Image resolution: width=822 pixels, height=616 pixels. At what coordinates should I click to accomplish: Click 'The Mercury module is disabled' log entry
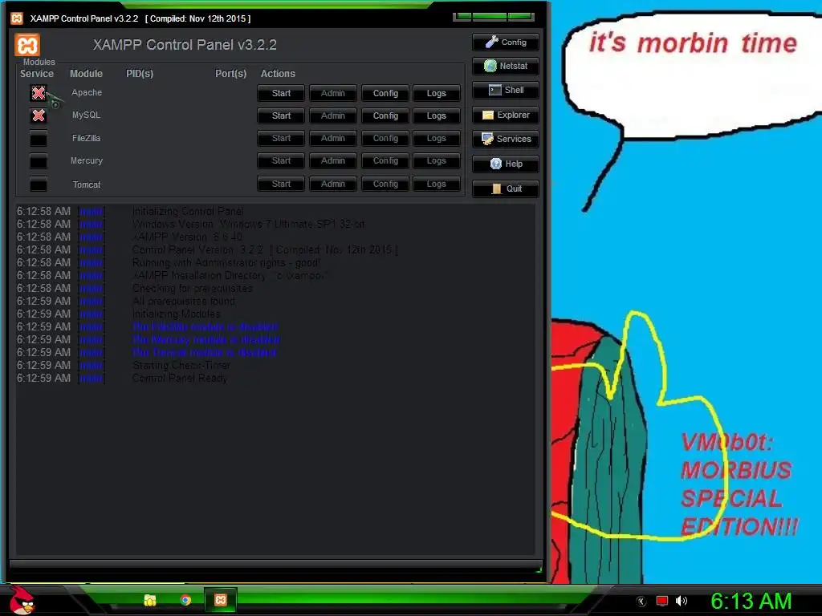[205, 339]
